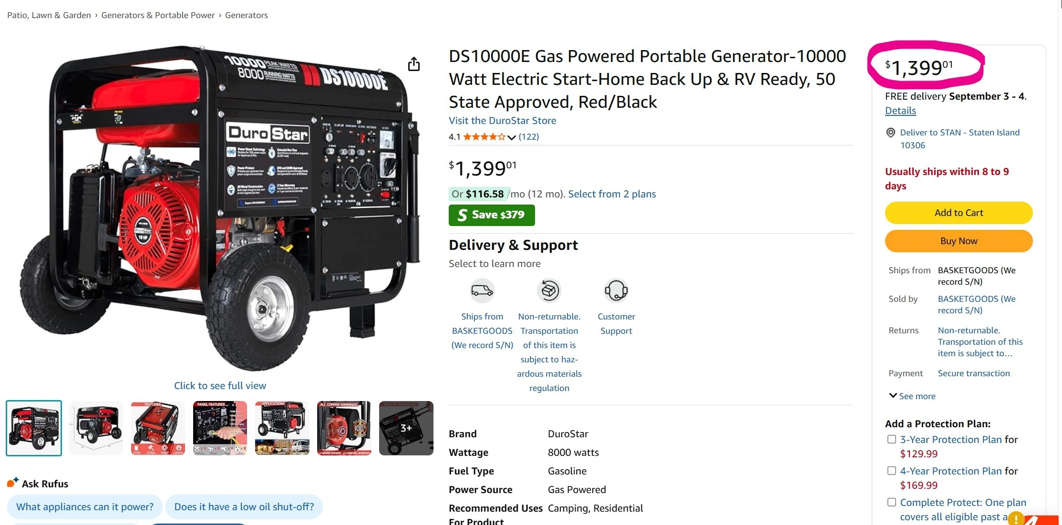Click the green Save $379 badge
Screen dimensions: 1062x525
coord(492,215)
